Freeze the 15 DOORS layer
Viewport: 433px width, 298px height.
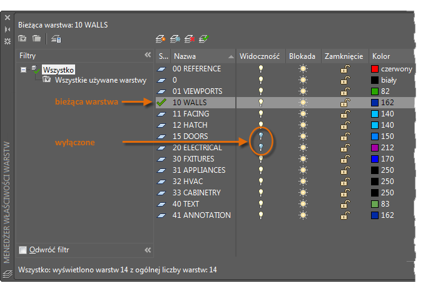(x=303, y=136)
